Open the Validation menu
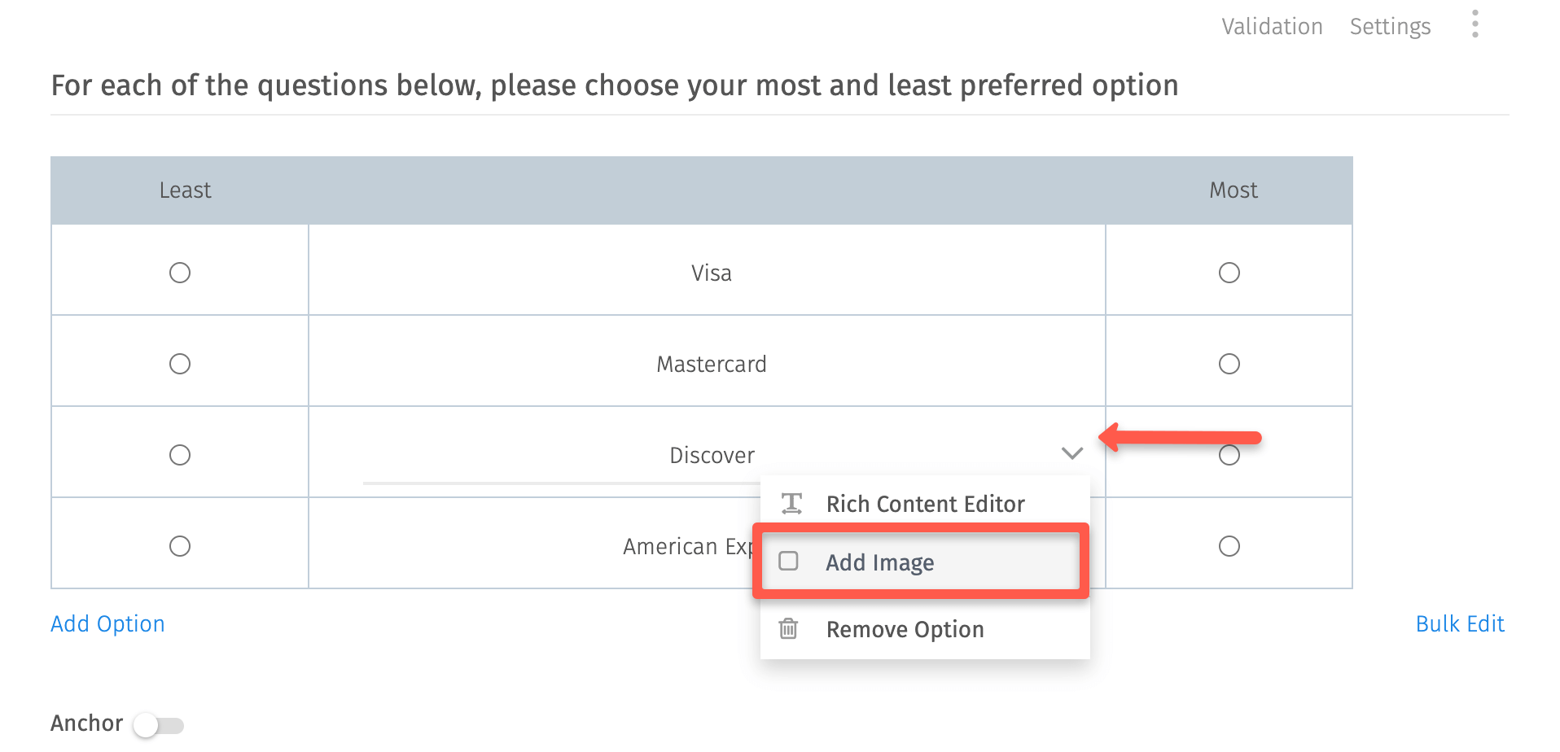Viewport: 1560px width, 752px height. 1272,25
